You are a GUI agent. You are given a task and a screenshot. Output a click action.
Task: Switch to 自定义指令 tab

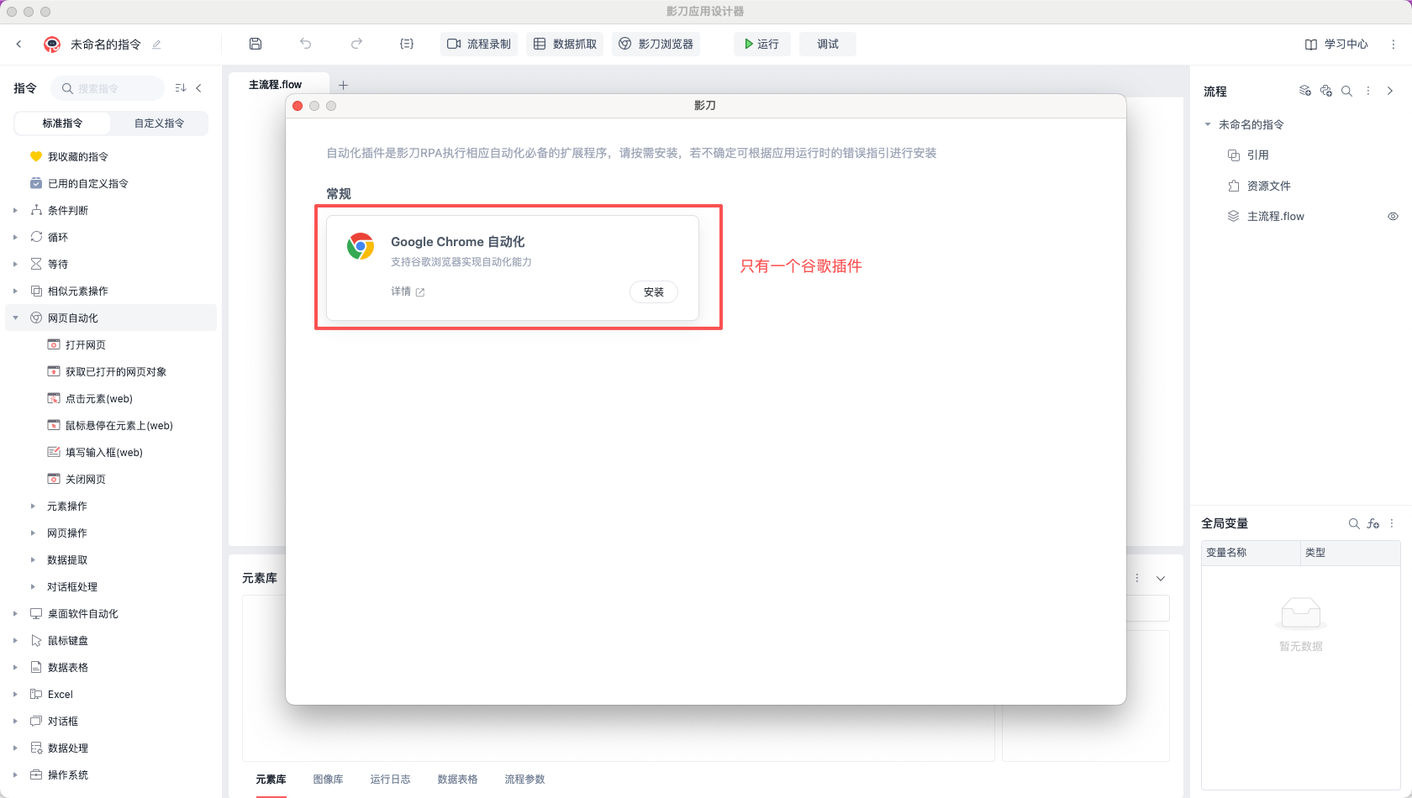click(160, 123)
